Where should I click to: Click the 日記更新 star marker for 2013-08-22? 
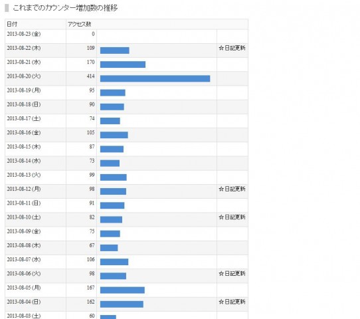[232, 48]
